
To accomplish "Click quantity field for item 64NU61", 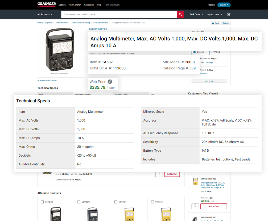I will pyautogui.click(x=159, y=174).
